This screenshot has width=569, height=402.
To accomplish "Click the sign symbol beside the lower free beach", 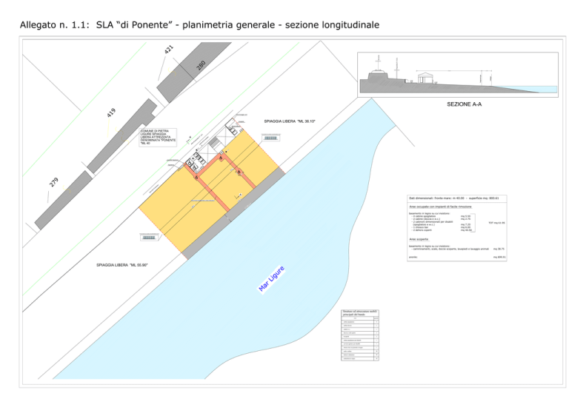I will point(149,238).
